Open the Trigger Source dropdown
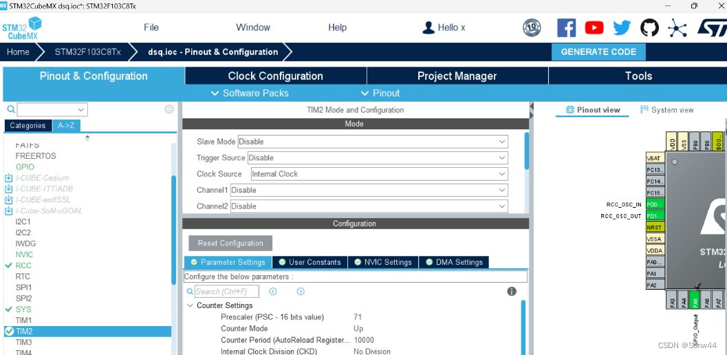The height and width of the screenshot is (355, 727). tap(378, 158)
